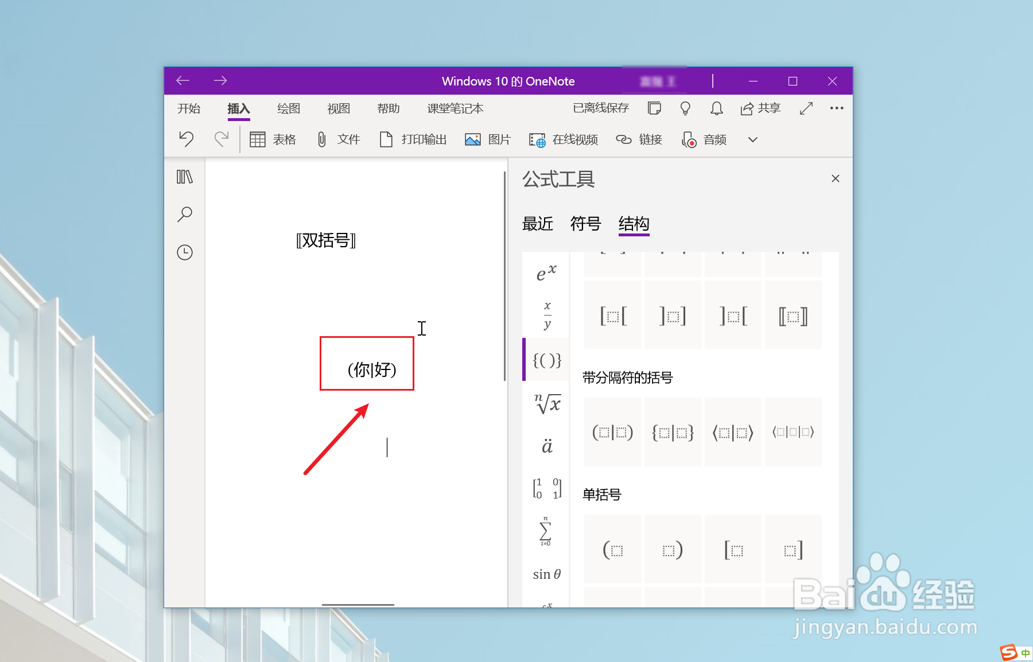Image resolution: width=1033 pixels, height=662 pixels.
Task: Insert single right square bracket □]
Action: (793, 549)
